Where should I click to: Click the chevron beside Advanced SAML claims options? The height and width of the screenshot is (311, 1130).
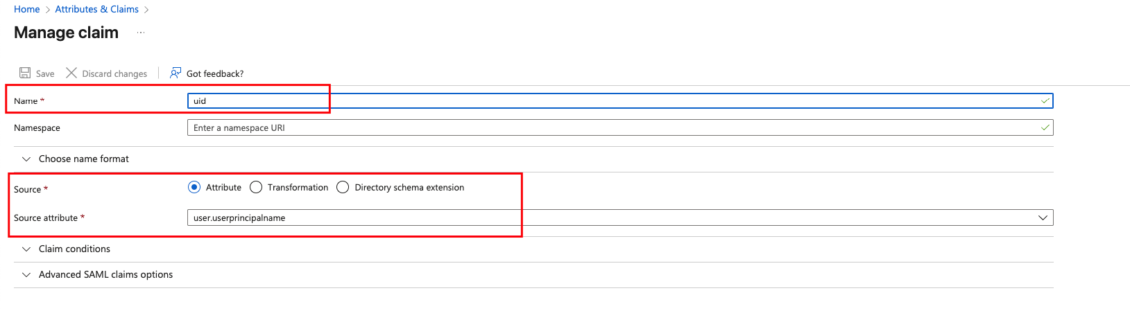coord(26,275)
